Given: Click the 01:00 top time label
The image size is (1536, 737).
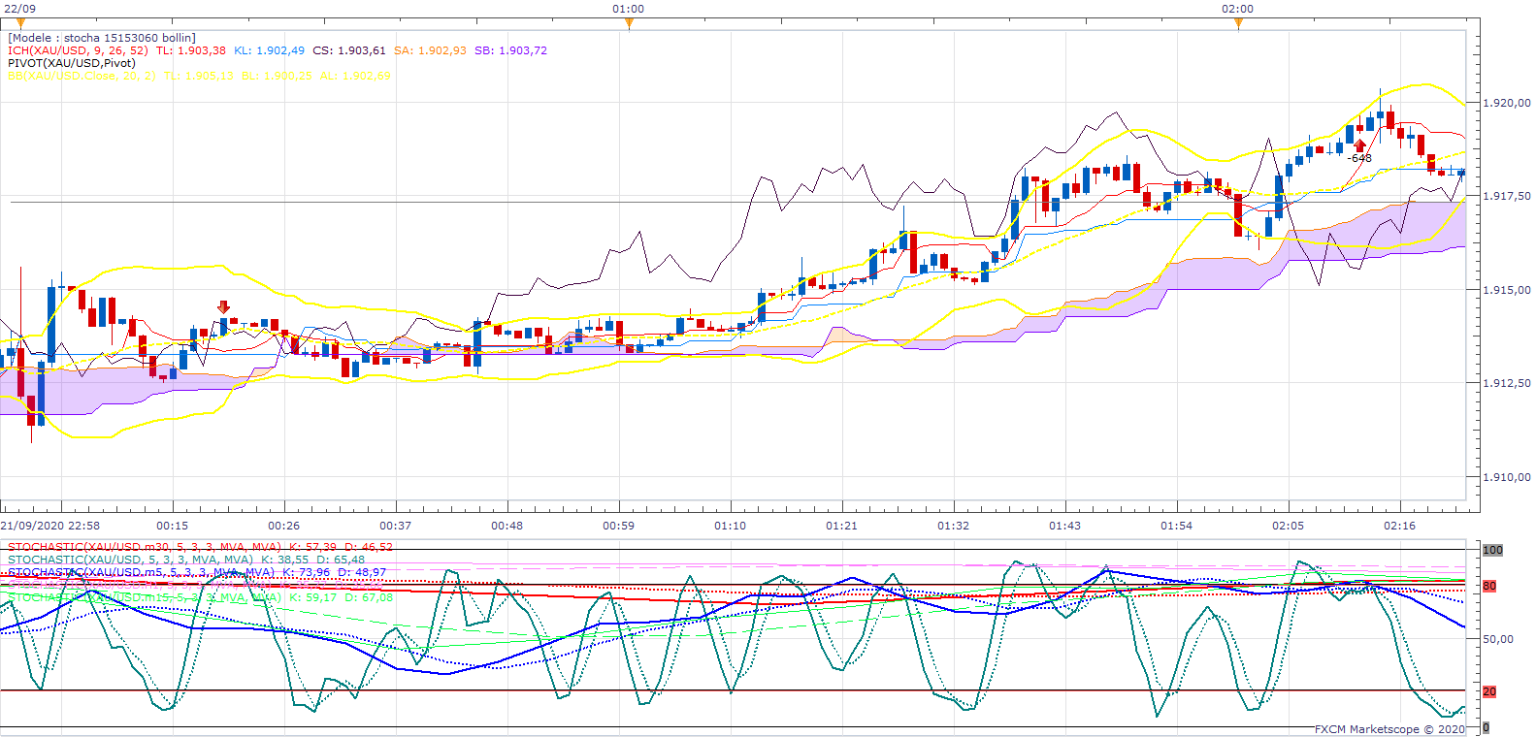Looking at the screenshot, I should (x=628, y=9).
